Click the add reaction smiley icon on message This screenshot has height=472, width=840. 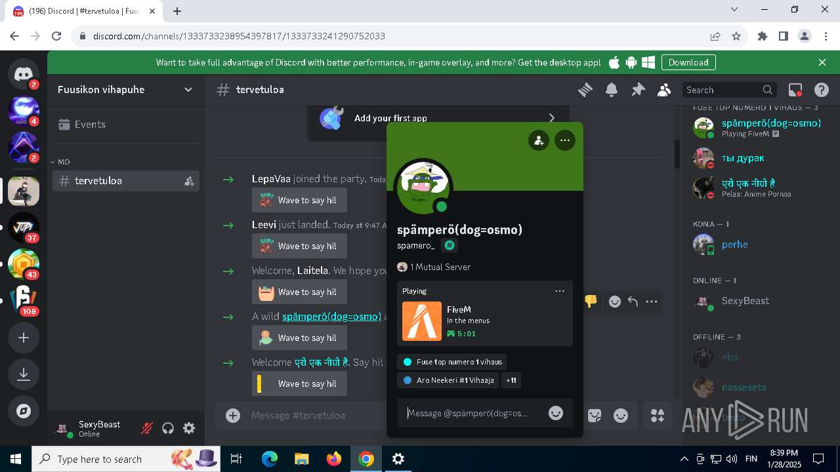click(615, 302)
